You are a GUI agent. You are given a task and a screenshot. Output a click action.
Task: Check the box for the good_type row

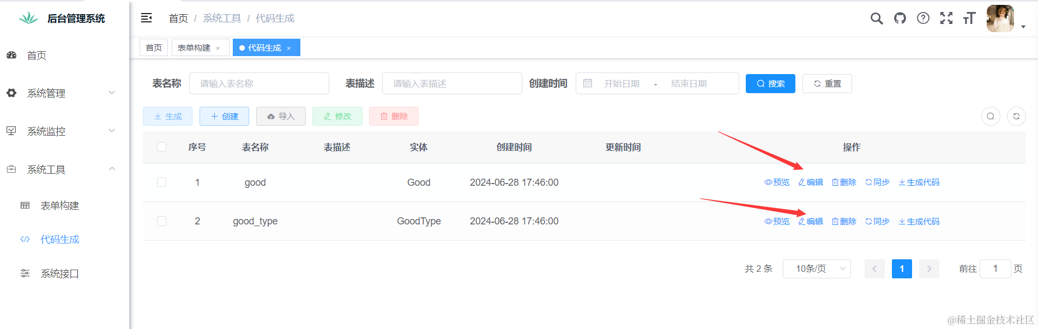[x=161, y=221]
